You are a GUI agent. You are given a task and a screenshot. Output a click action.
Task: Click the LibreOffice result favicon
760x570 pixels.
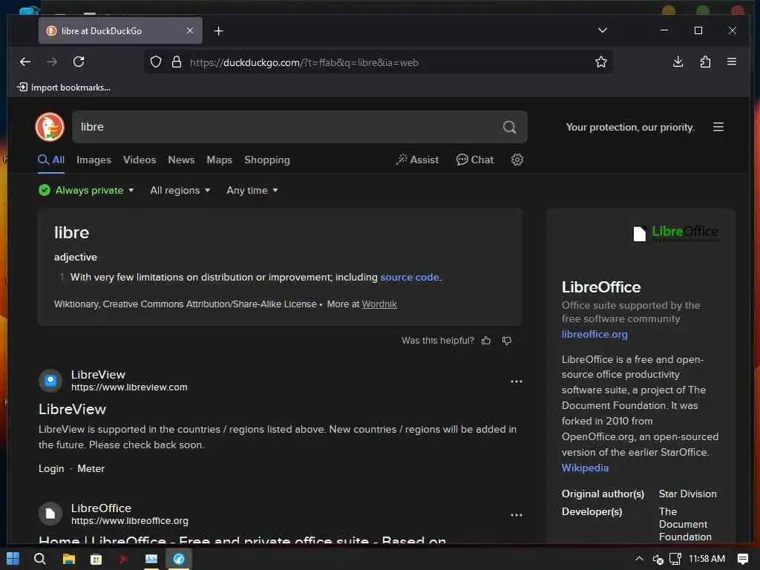coord(50,514)
